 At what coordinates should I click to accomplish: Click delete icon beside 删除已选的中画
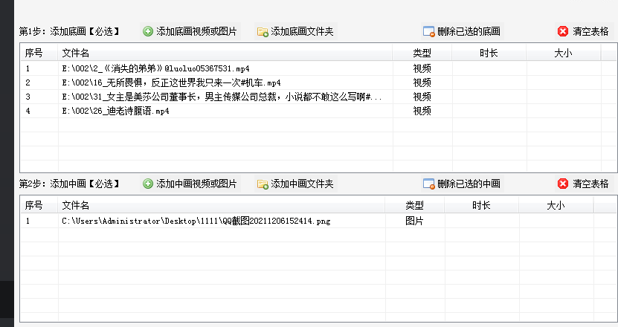pos(428,184)
